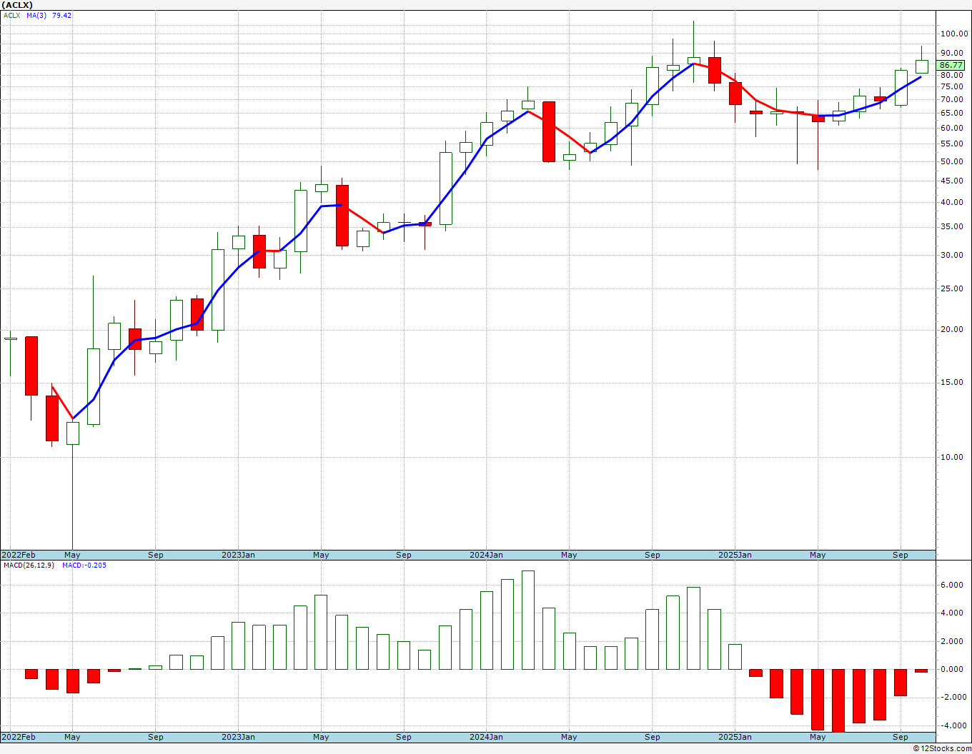Select the 79.42 moving average value

pos(62,15)
